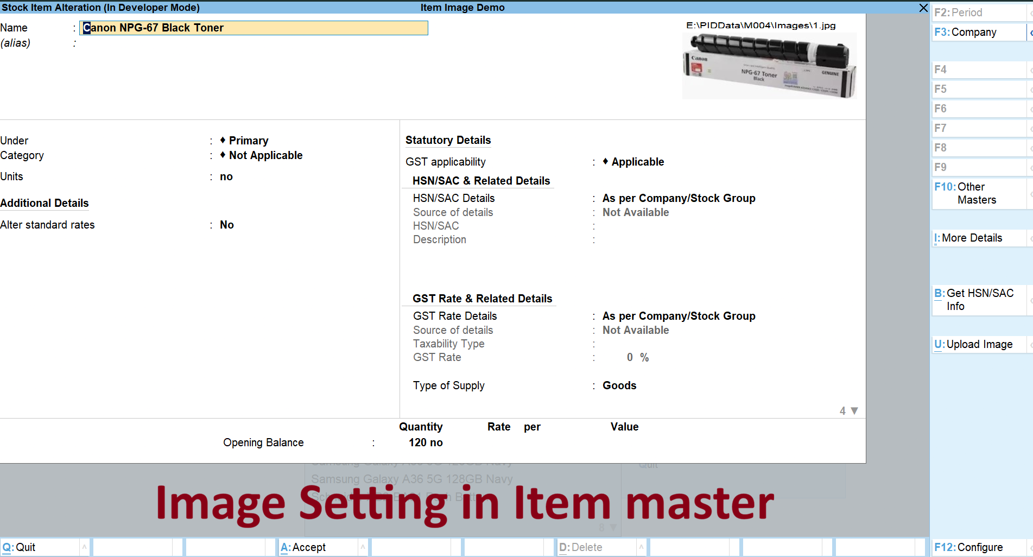
Task: Click HSN/SAC Details As per Company/Stock Group
Action: pyautogui.click(x=679, y=198)
